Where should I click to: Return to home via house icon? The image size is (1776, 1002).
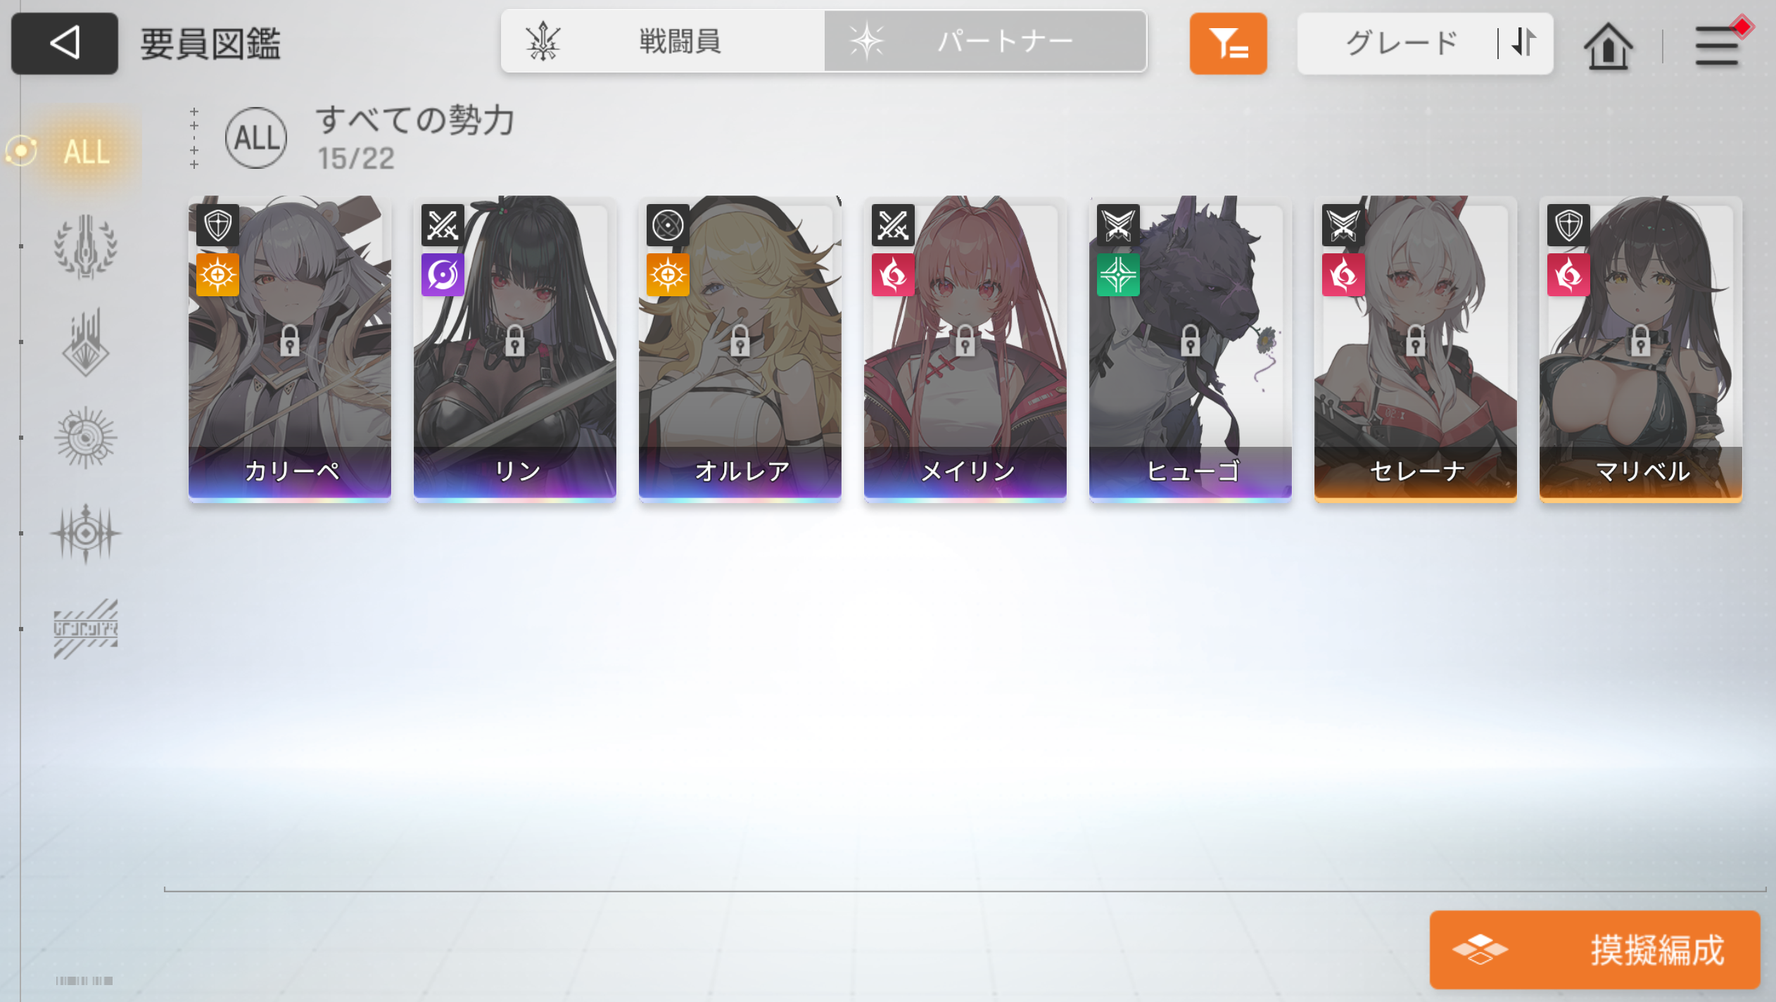coord(1608,46)
